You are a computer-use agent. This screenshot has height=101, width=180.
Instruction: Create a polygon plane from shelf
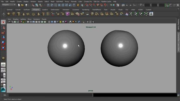click(28, 14)
